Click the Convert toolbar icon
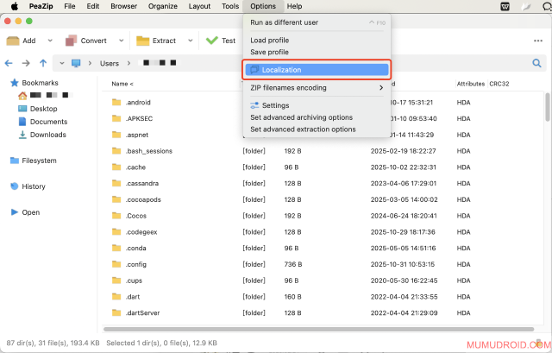 71,41
